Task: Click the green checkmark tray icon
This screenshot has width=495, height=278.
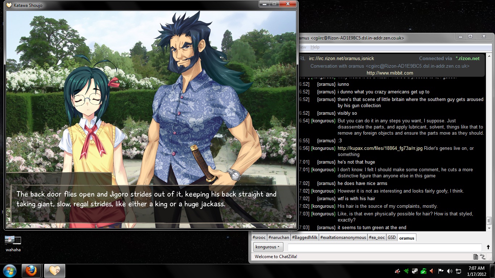Action: click(x=423, y=271)
